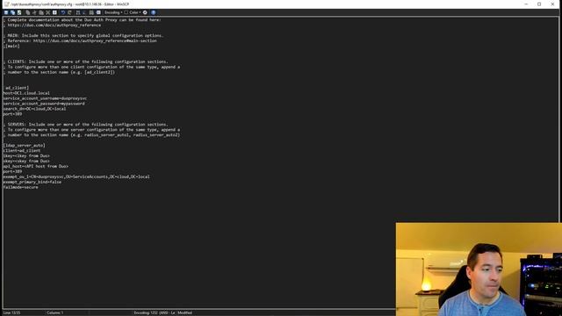The width and height of the screenshot is (562, 316).
Task: Click the Copy icon in the toolbar
Action: click(27, 12)
